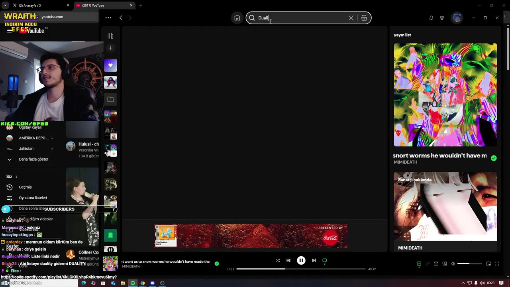This screenshot has height=287, width=510.
Task: Switch to (2017) YouTube tab
Action: (104, 6)
